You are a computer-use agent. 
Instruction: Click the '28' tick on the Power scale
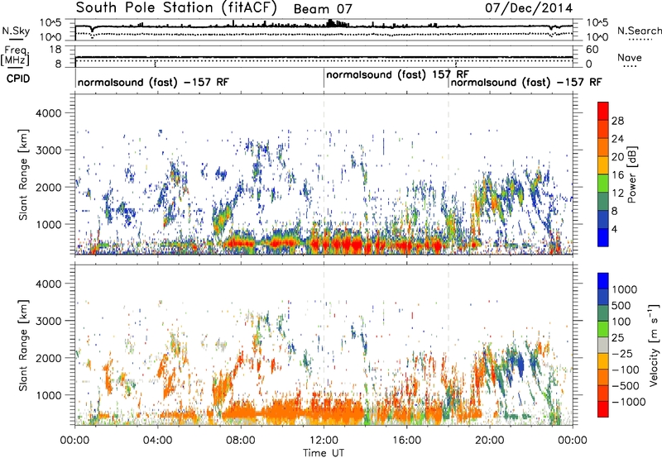click(x=617, y=121)
